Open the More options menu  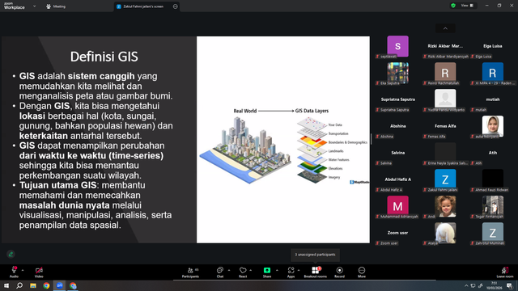pos(362,272)
